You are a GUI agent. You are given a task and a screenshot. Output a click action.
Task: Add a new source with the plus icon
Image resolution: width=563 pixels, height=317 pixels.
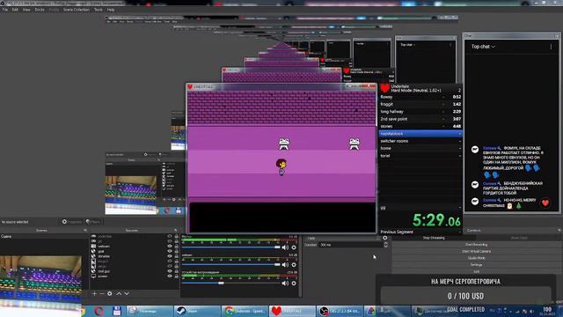[94, 293]
